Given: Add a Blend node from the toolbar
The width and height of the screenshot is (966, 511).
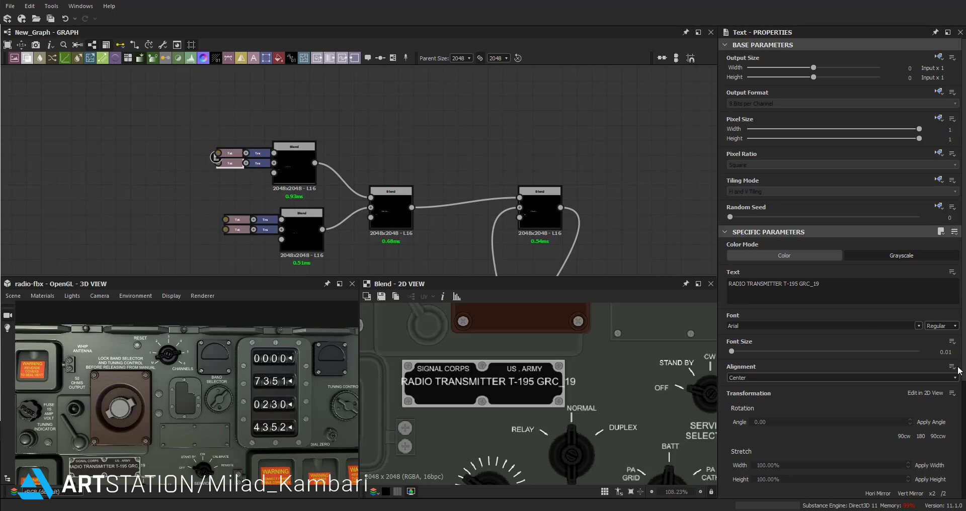Looking at the screenshot, I should coord(27,58).
